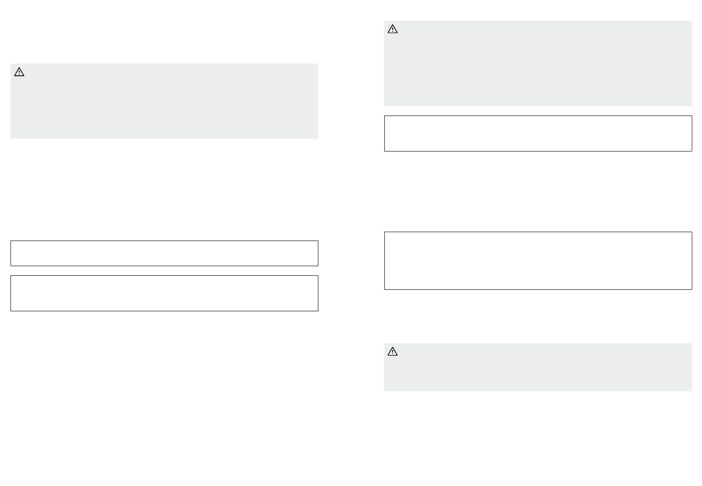
Task: Select the grey notice panel in the left column
Action: pyautogui.click(x=164, y=101)
